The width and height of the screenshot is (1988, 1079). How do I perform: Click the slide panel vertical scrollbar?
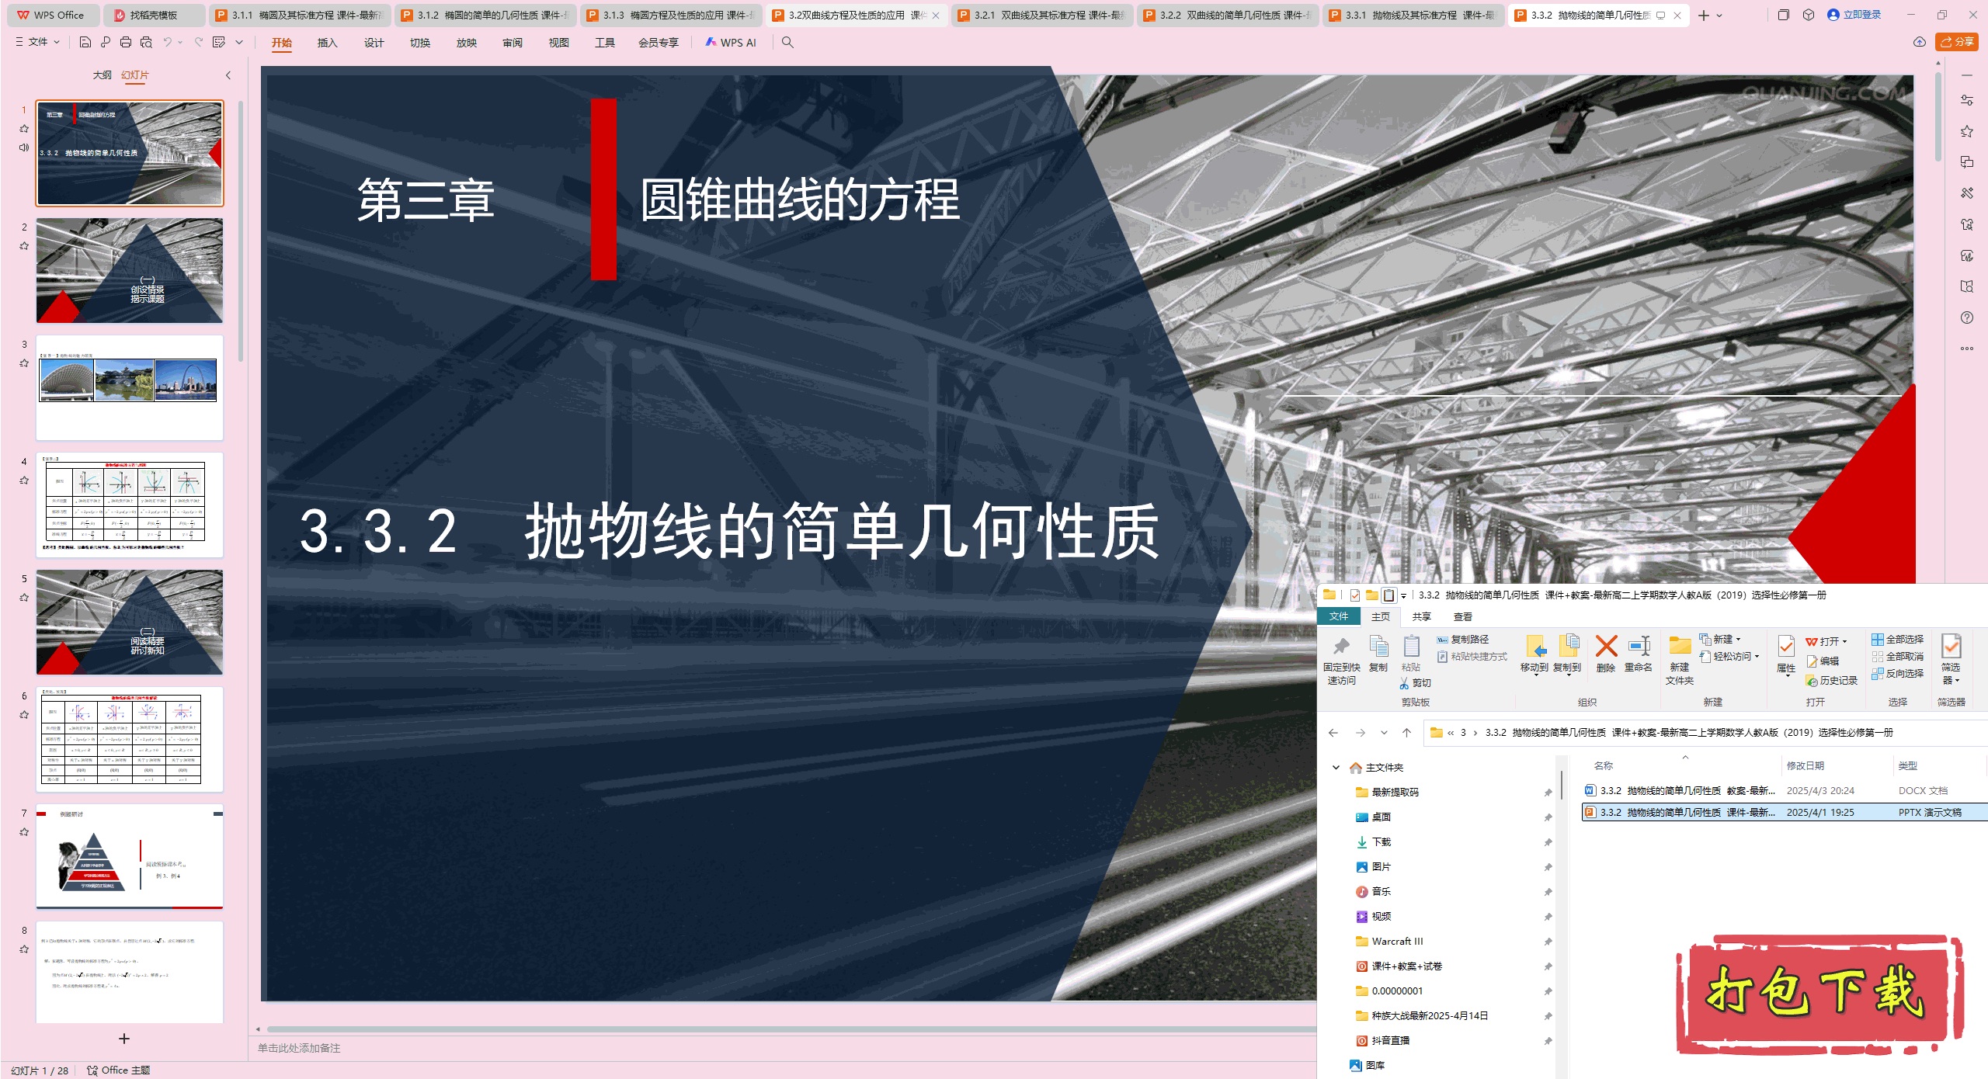[x=241, y=231]
